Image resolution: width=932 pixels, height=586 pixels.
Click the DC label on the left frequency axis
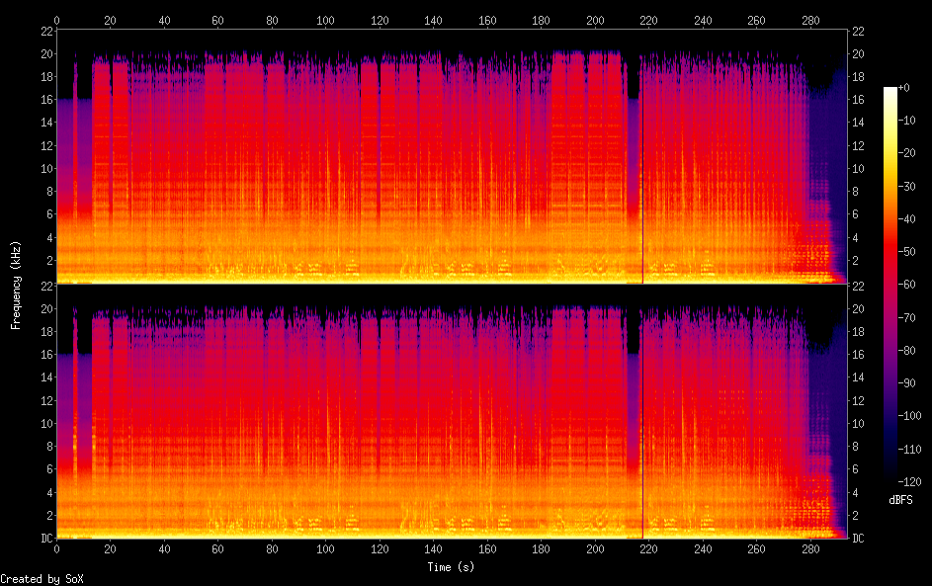pos(45,539)
